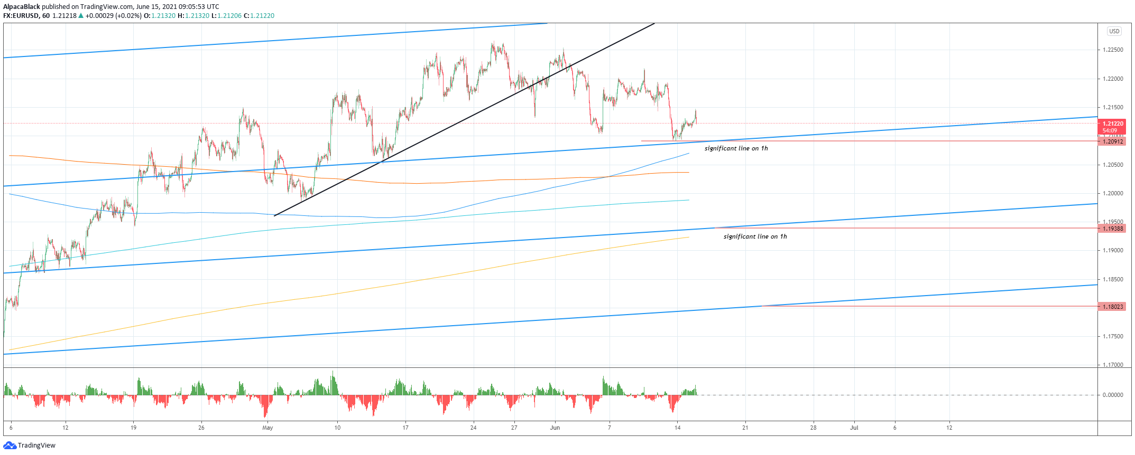Screen dimensions: 1135x455
Task: Click the open value O:1.21320
Action: 160,16
